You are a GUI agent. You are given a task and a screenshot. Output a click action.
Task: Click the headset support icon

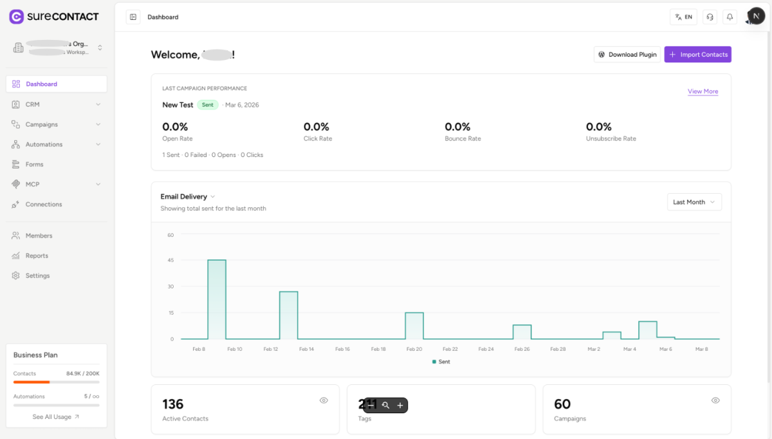[x=710, y=17]
